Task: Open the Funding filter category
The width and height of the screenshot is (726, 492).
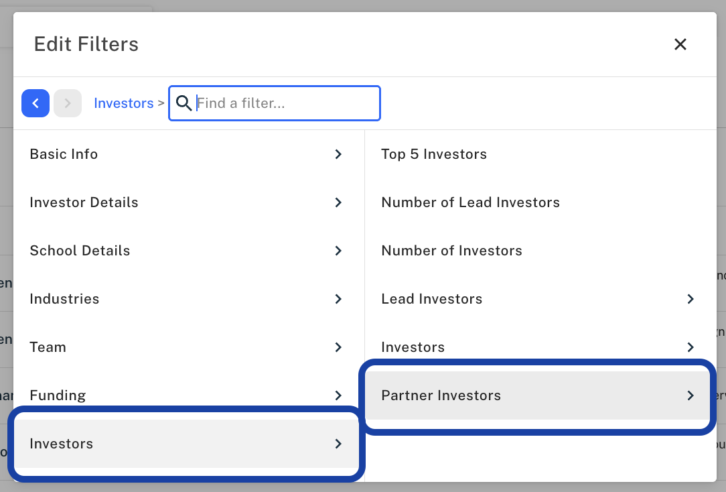Action: [187, 395]
